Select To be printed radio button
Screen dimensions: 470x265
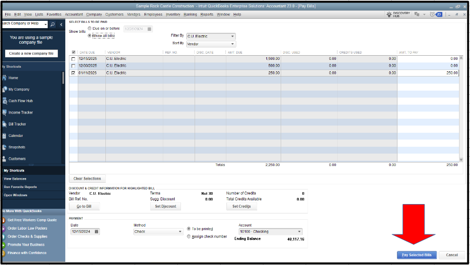click(188, 229)
